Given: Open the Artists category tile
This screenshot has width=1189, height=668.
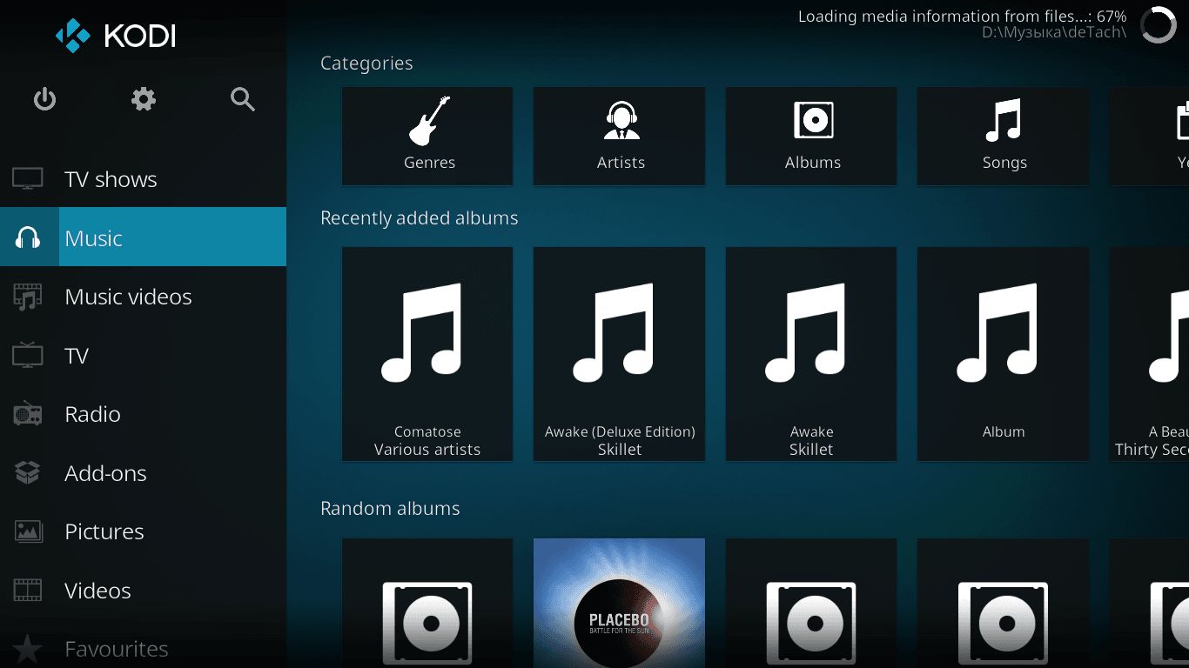Looking at the screenshot, I should click(619, 136).
